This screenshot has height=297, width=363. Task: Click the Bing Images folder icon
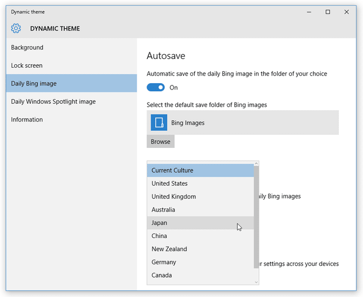[159, 123]
